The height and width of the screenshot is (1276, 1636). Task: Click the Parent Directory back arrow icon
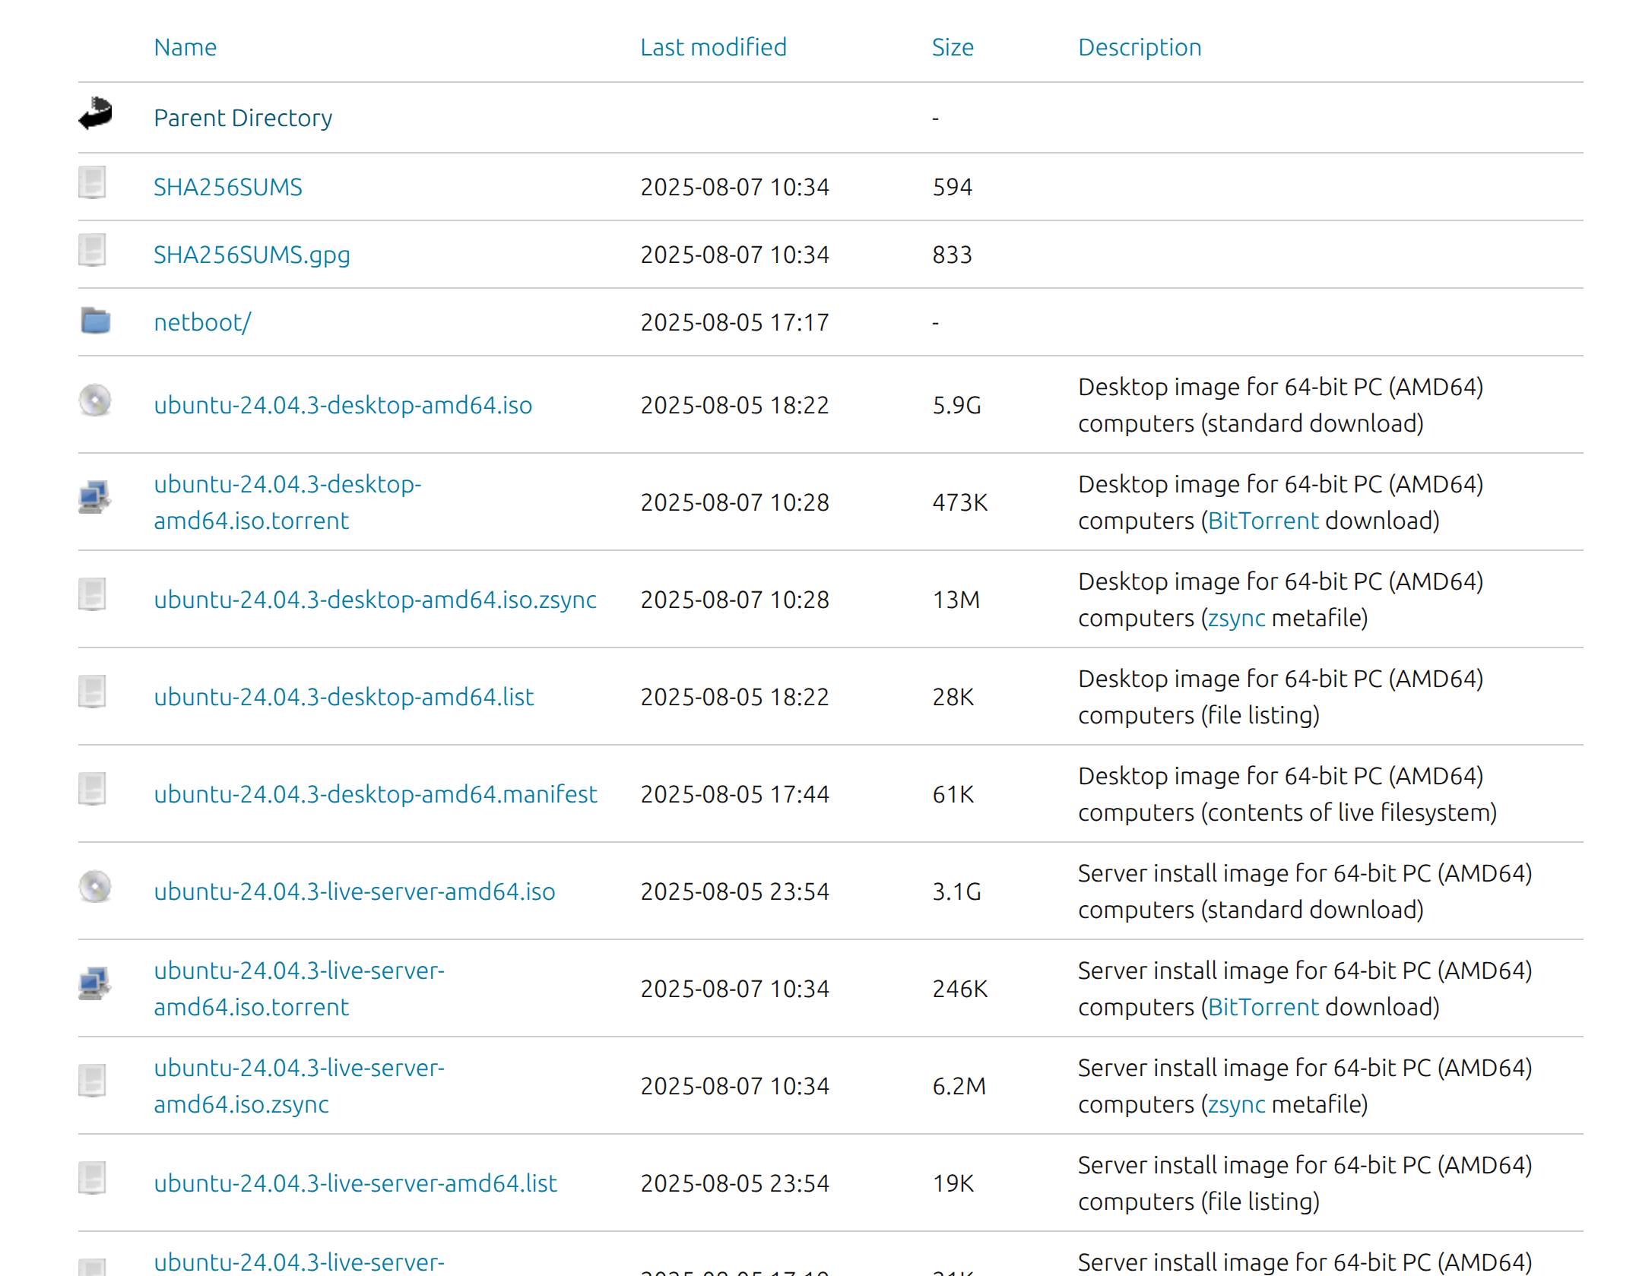95,115
